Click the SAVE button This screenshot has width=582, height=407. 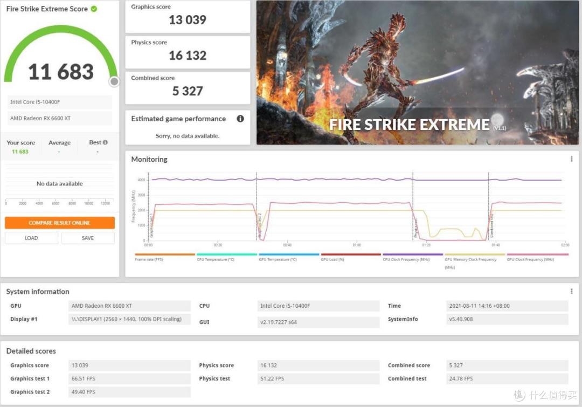pos(87,237)
